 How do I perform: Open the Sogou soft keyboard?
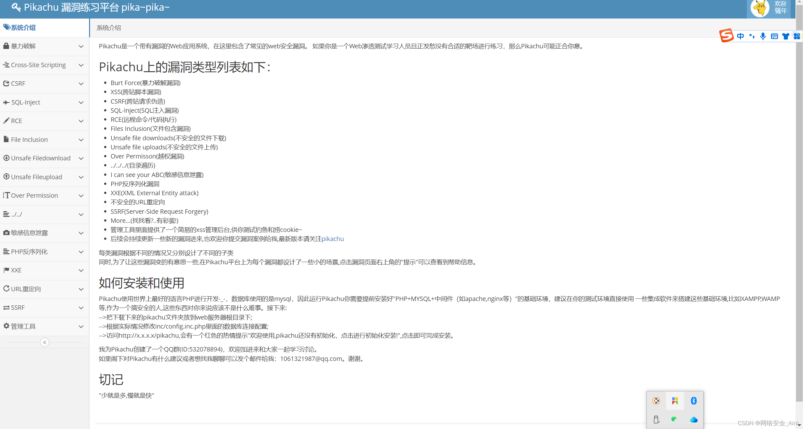(x=774, y=36)
